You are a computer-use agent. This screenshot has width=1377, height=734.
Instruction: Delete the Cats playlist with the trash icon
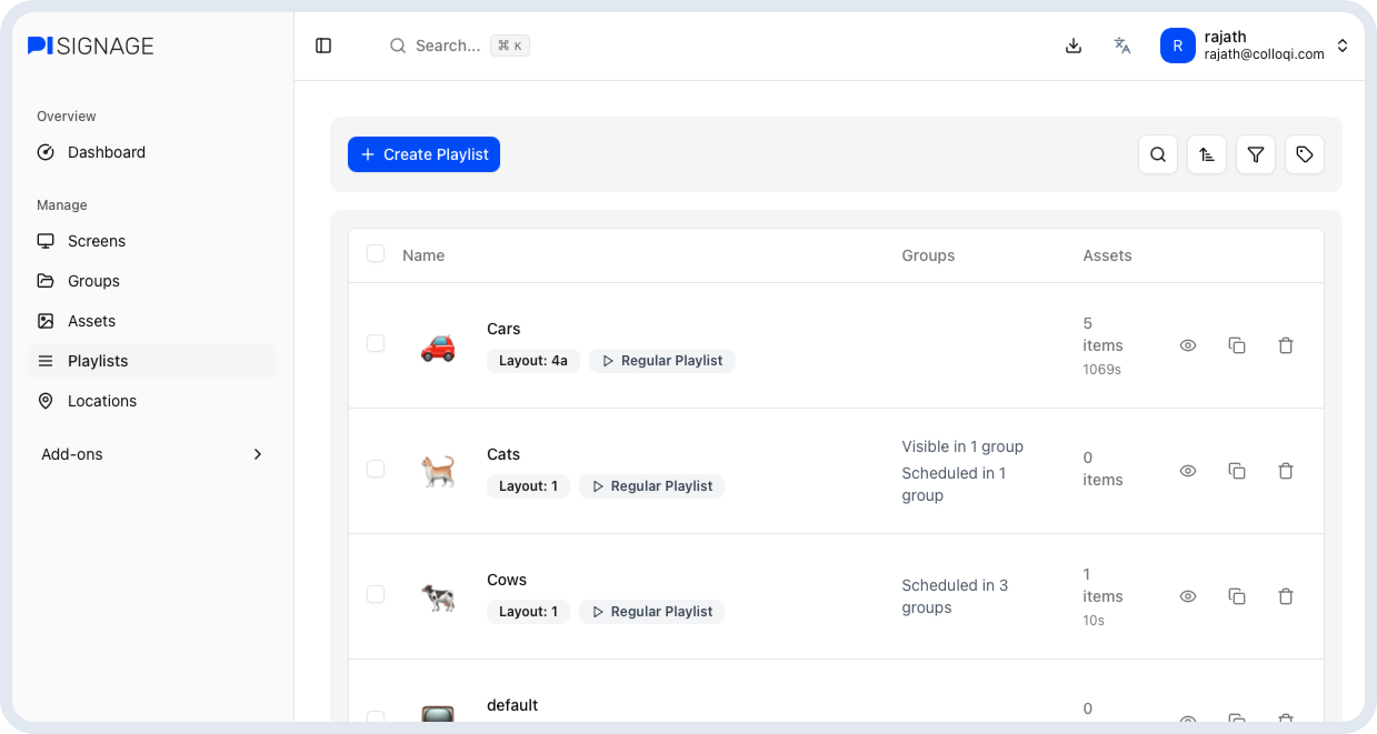(1285, 471)
